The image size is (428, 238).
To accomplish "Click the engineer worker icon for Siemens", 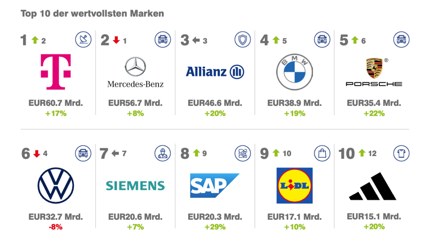I will click(x=163, y=153).
